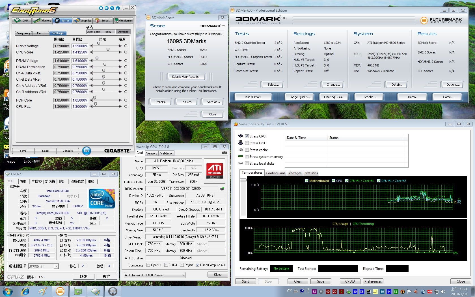Click To Excel in 3DMark Score window
The height and width of the screenshot is (297, 475).
(x=187, y=102)
